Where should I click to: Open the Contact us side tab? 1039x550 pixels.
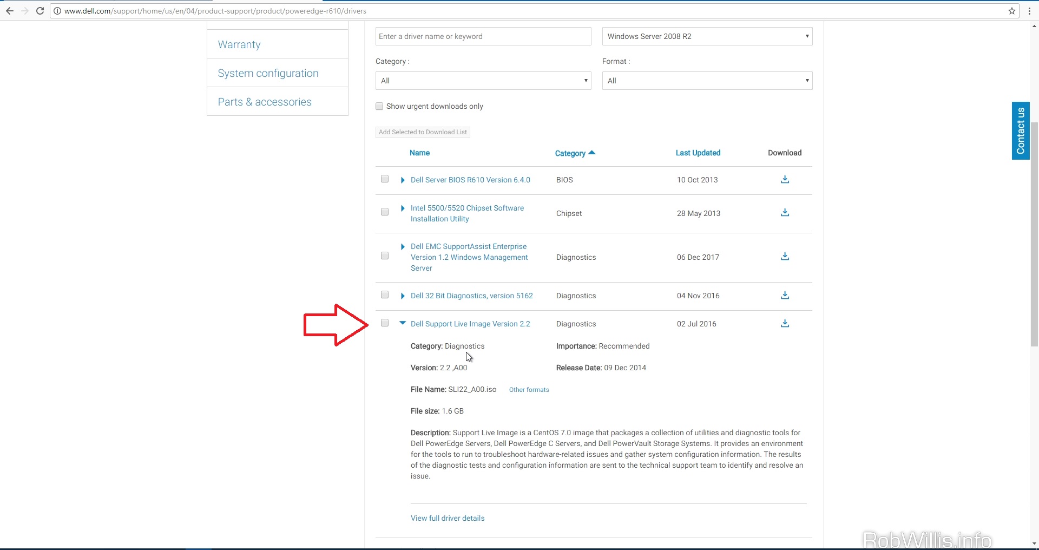tap(1021, 130)
